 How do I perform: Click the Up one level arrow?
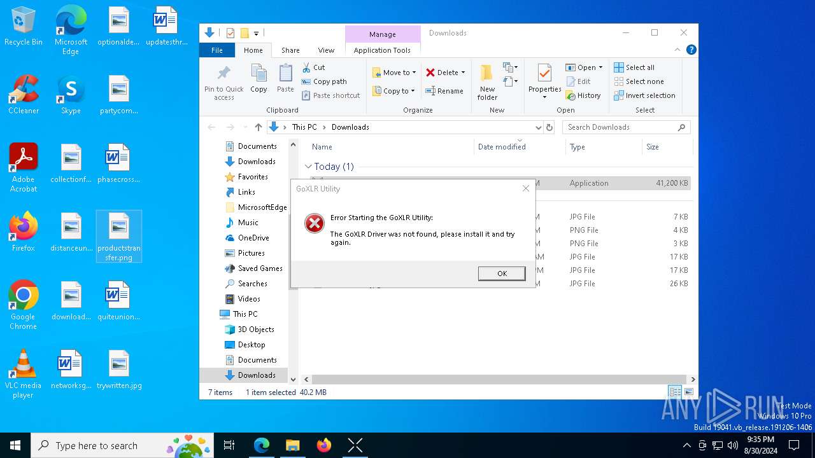258,127
